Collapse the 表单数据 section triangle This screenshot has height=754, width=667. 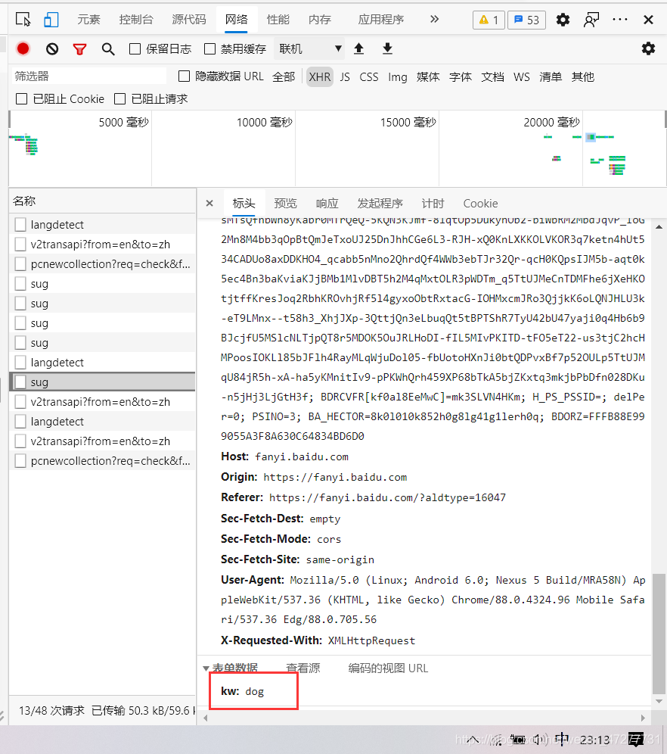[x=206, y=668]
